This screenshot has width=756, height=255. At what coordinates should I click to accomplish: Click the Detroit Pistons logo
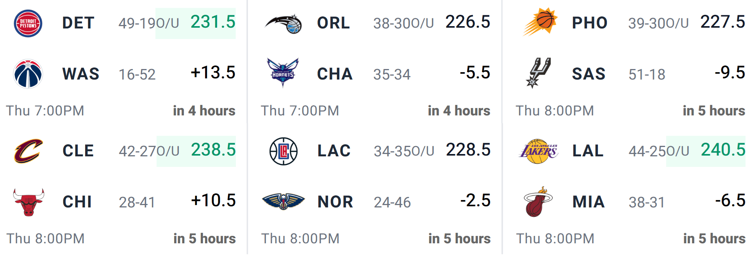click(x=28, y=23)
